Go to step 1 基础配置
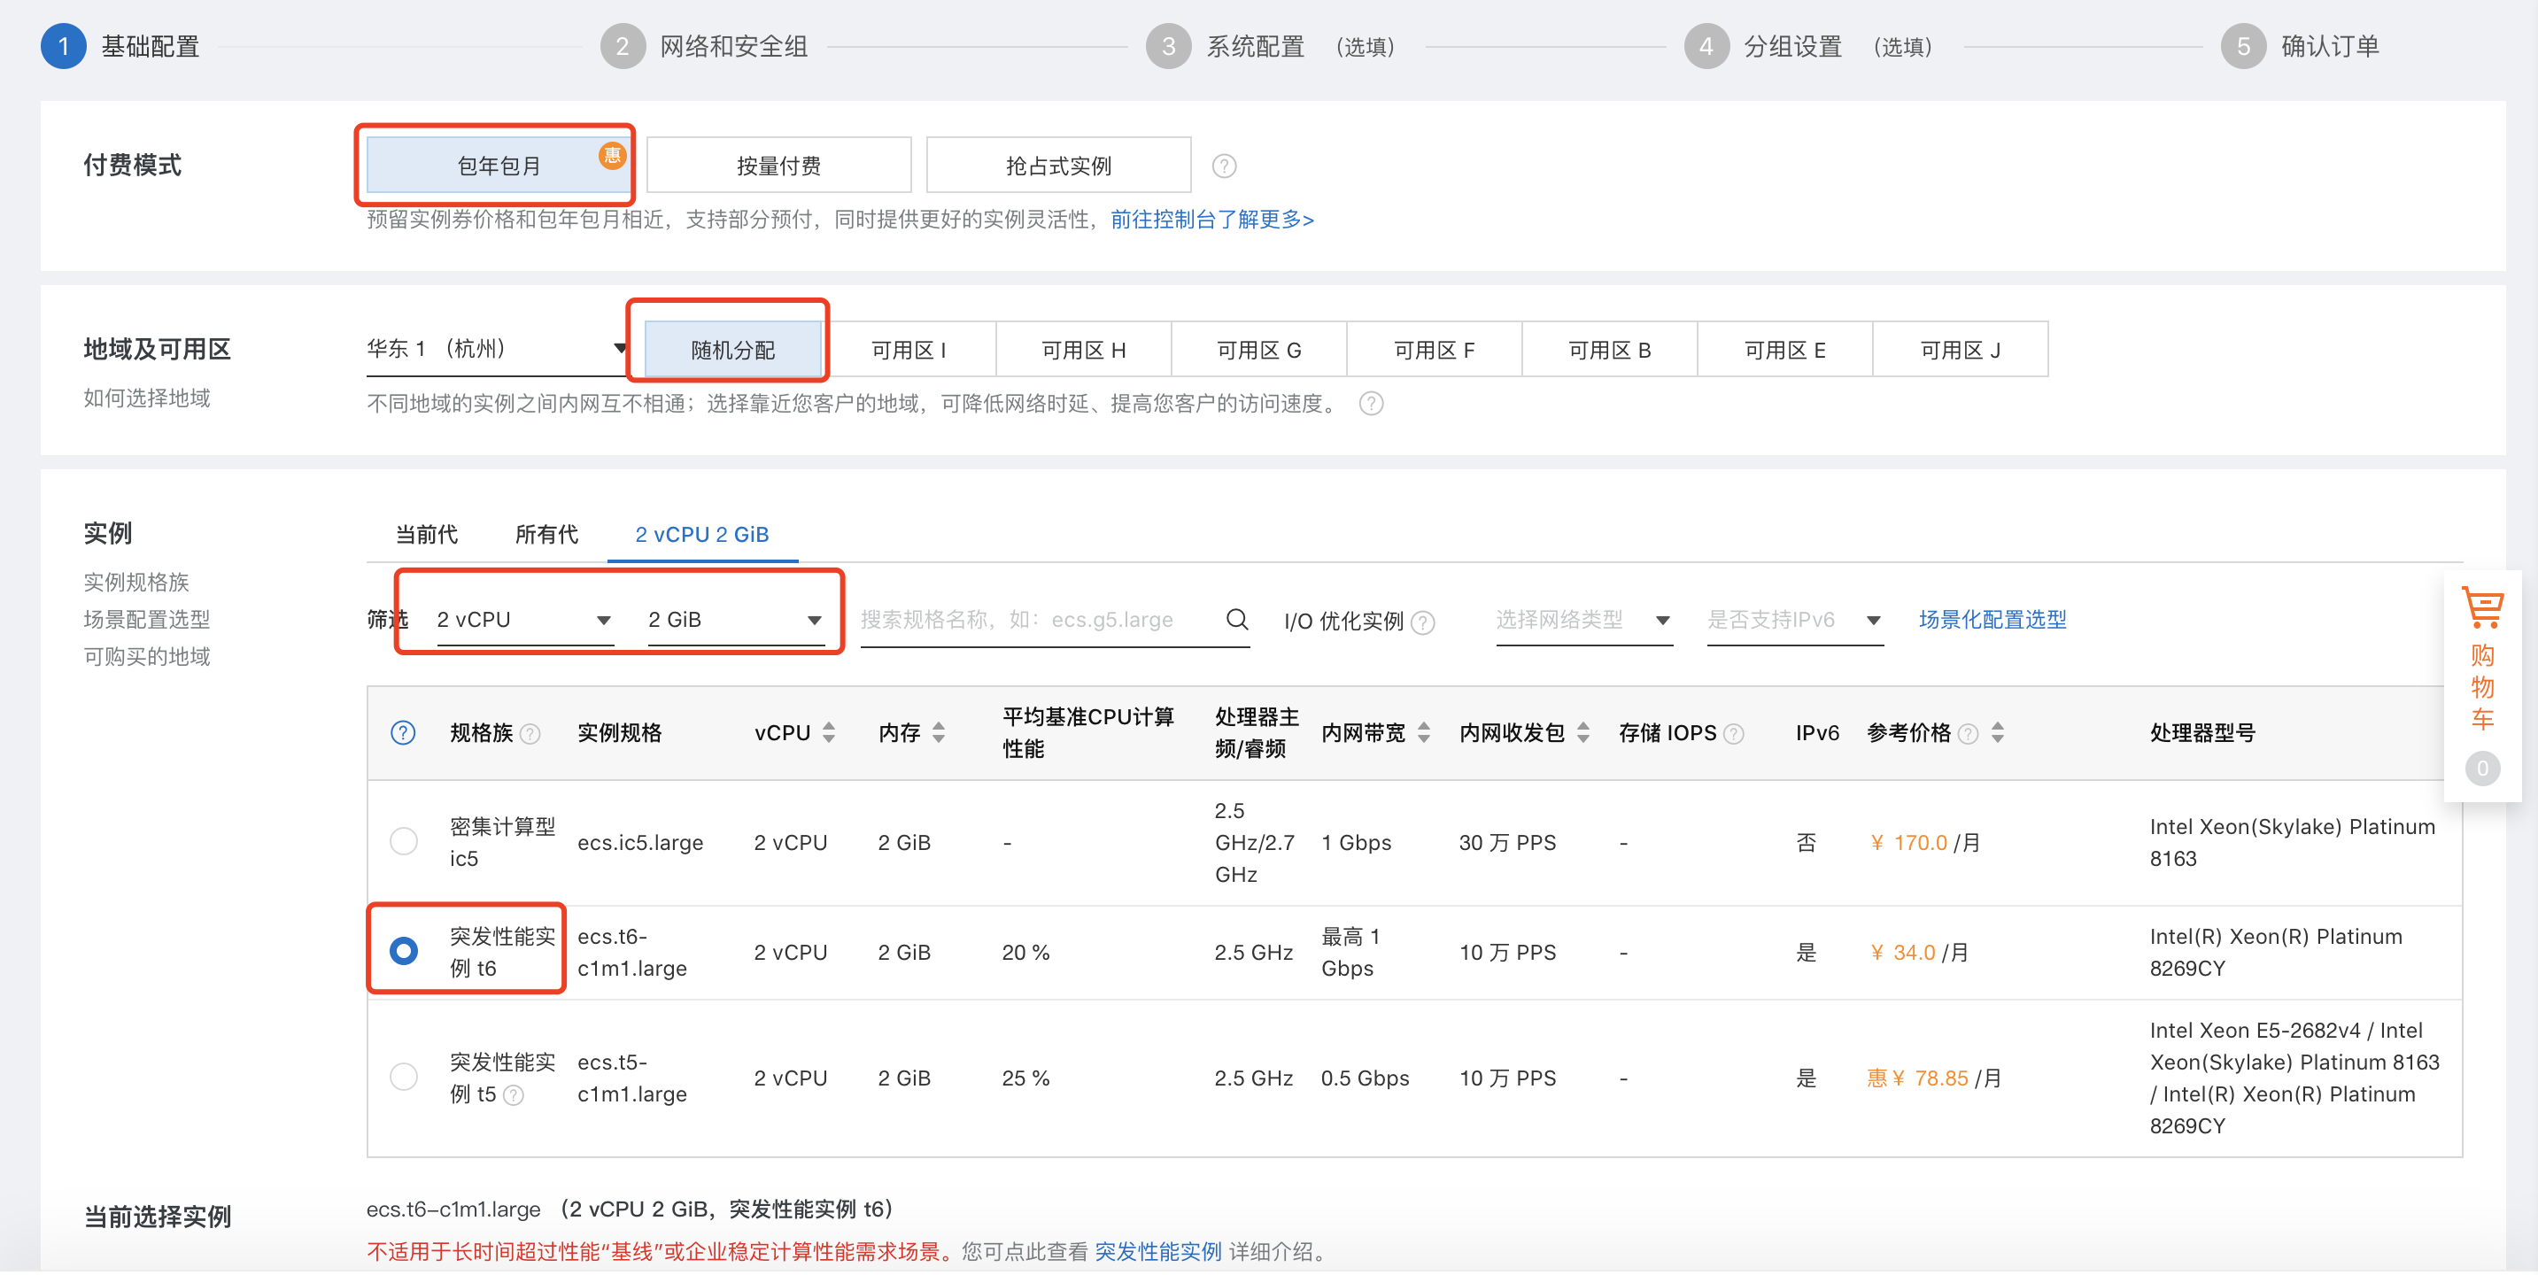This screenshot has height=1275, width=2538. 120,46
